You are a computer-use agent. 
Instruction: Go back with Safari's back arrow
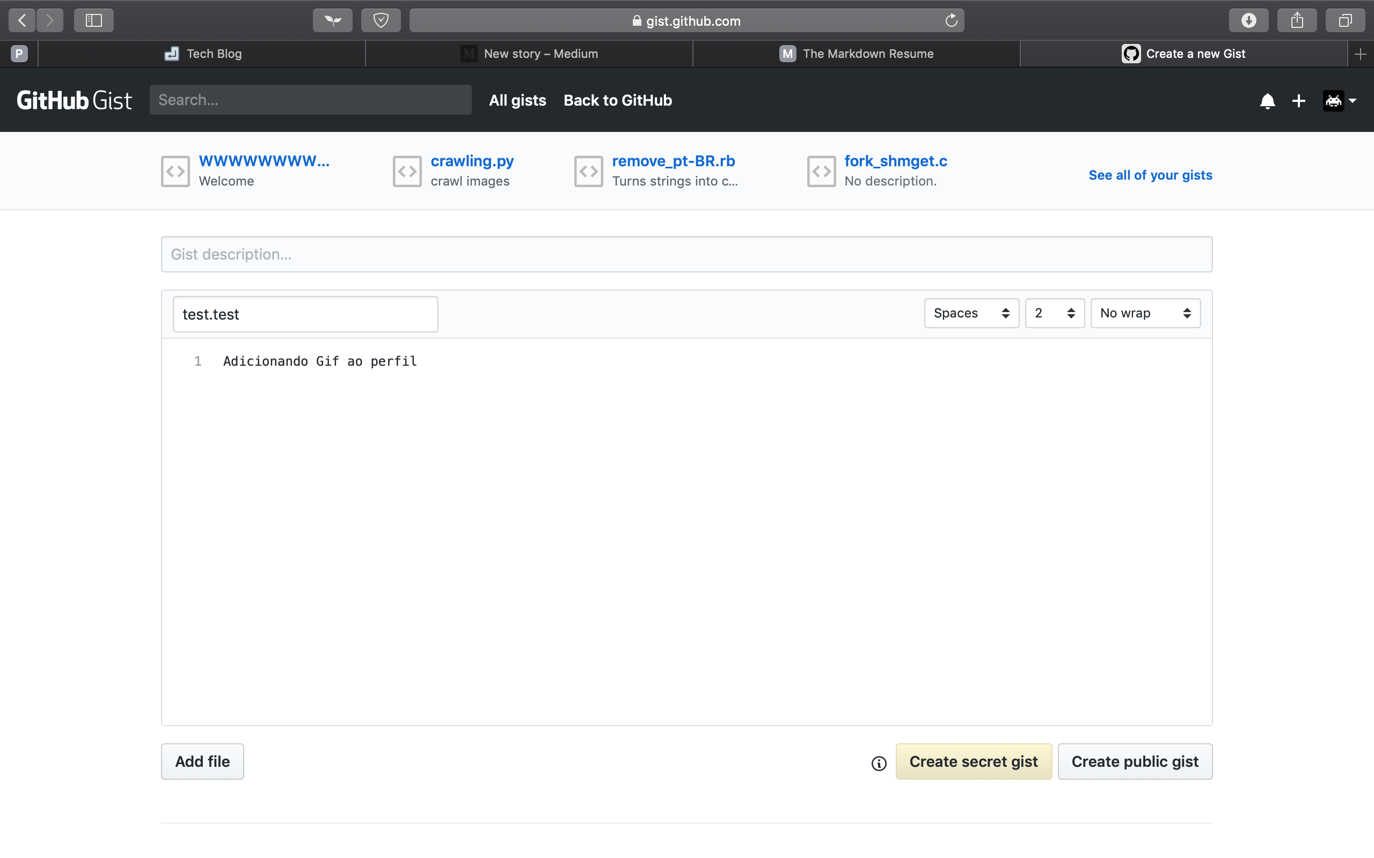click(21, 20)
